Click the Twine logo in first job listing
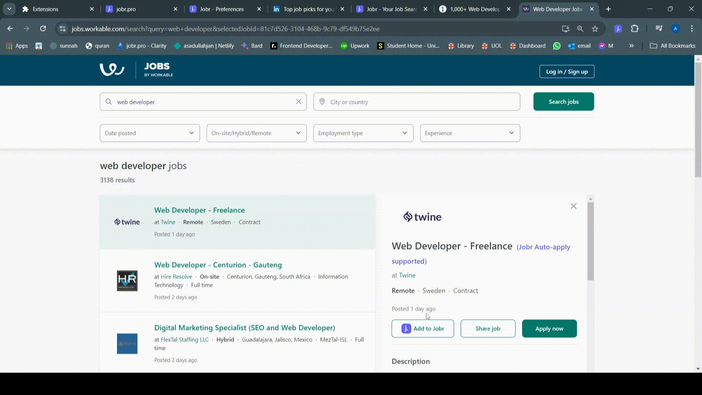Screen dimensions: 702x395 pyautogui.click(x=127, y=222)
